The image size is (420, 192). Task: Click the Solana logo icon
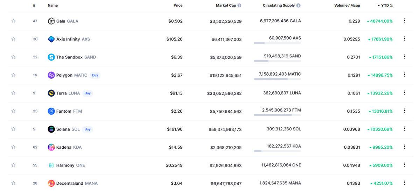click(51, 129)
